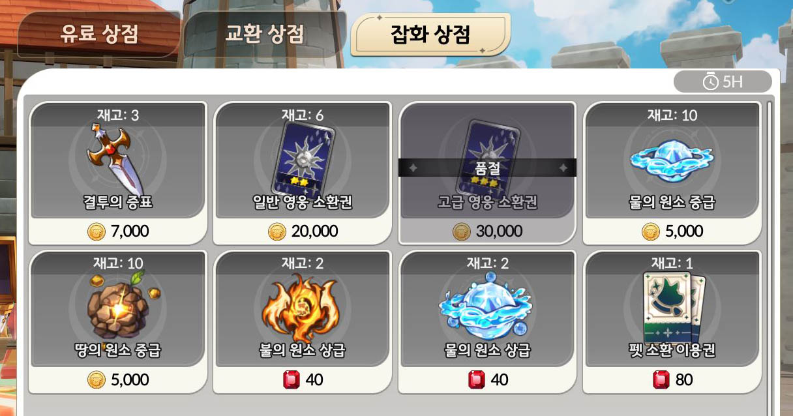Screen dimensions: 793x416
Task: Click the 5H refresh timer badge
Action: click(x=723, y=82)
